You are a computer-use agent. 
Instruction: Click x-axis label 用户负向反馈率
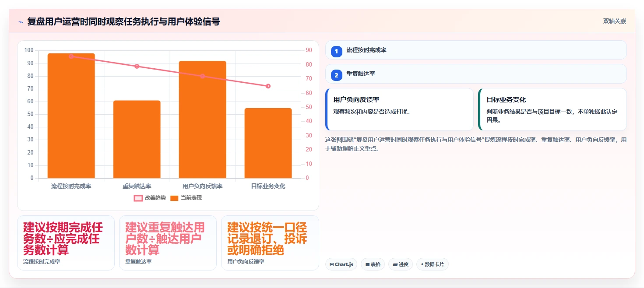click(x=203, y=186)
